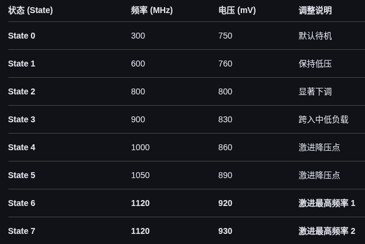Select the 保持低压 description text
The width and height of the screenshot is (365, 244).
coord(315,64)
